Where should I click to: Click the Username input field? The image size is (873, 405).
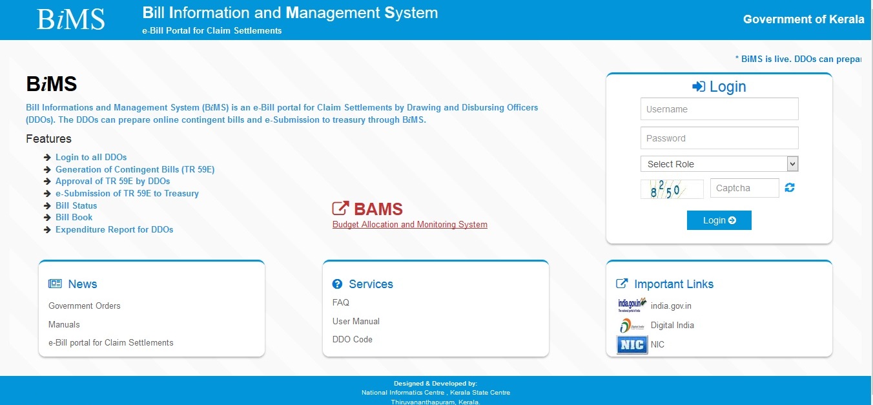point(719,109)
